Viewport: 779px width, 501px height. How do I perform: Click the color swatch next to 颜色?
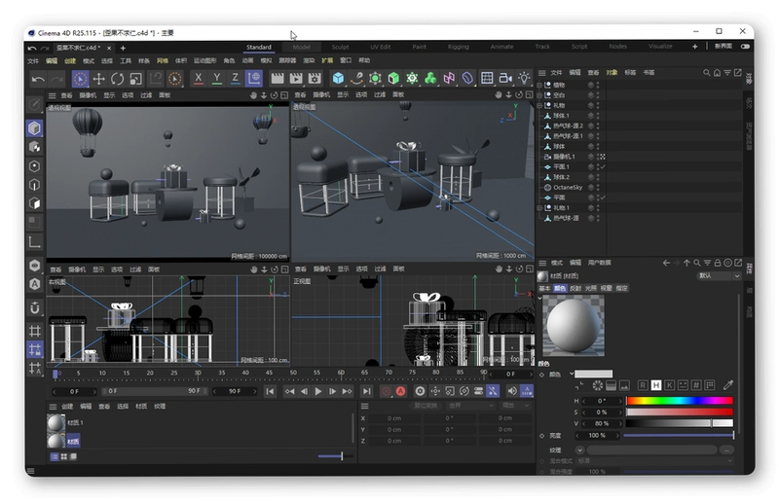point(594,374)
